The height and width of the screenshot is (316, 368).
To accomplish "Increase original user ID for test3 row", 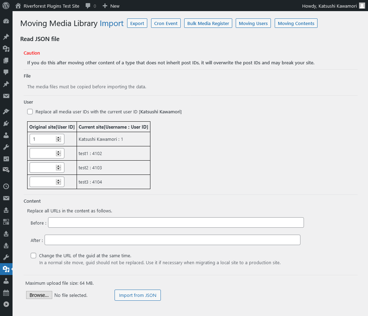I will coord(58,180).
